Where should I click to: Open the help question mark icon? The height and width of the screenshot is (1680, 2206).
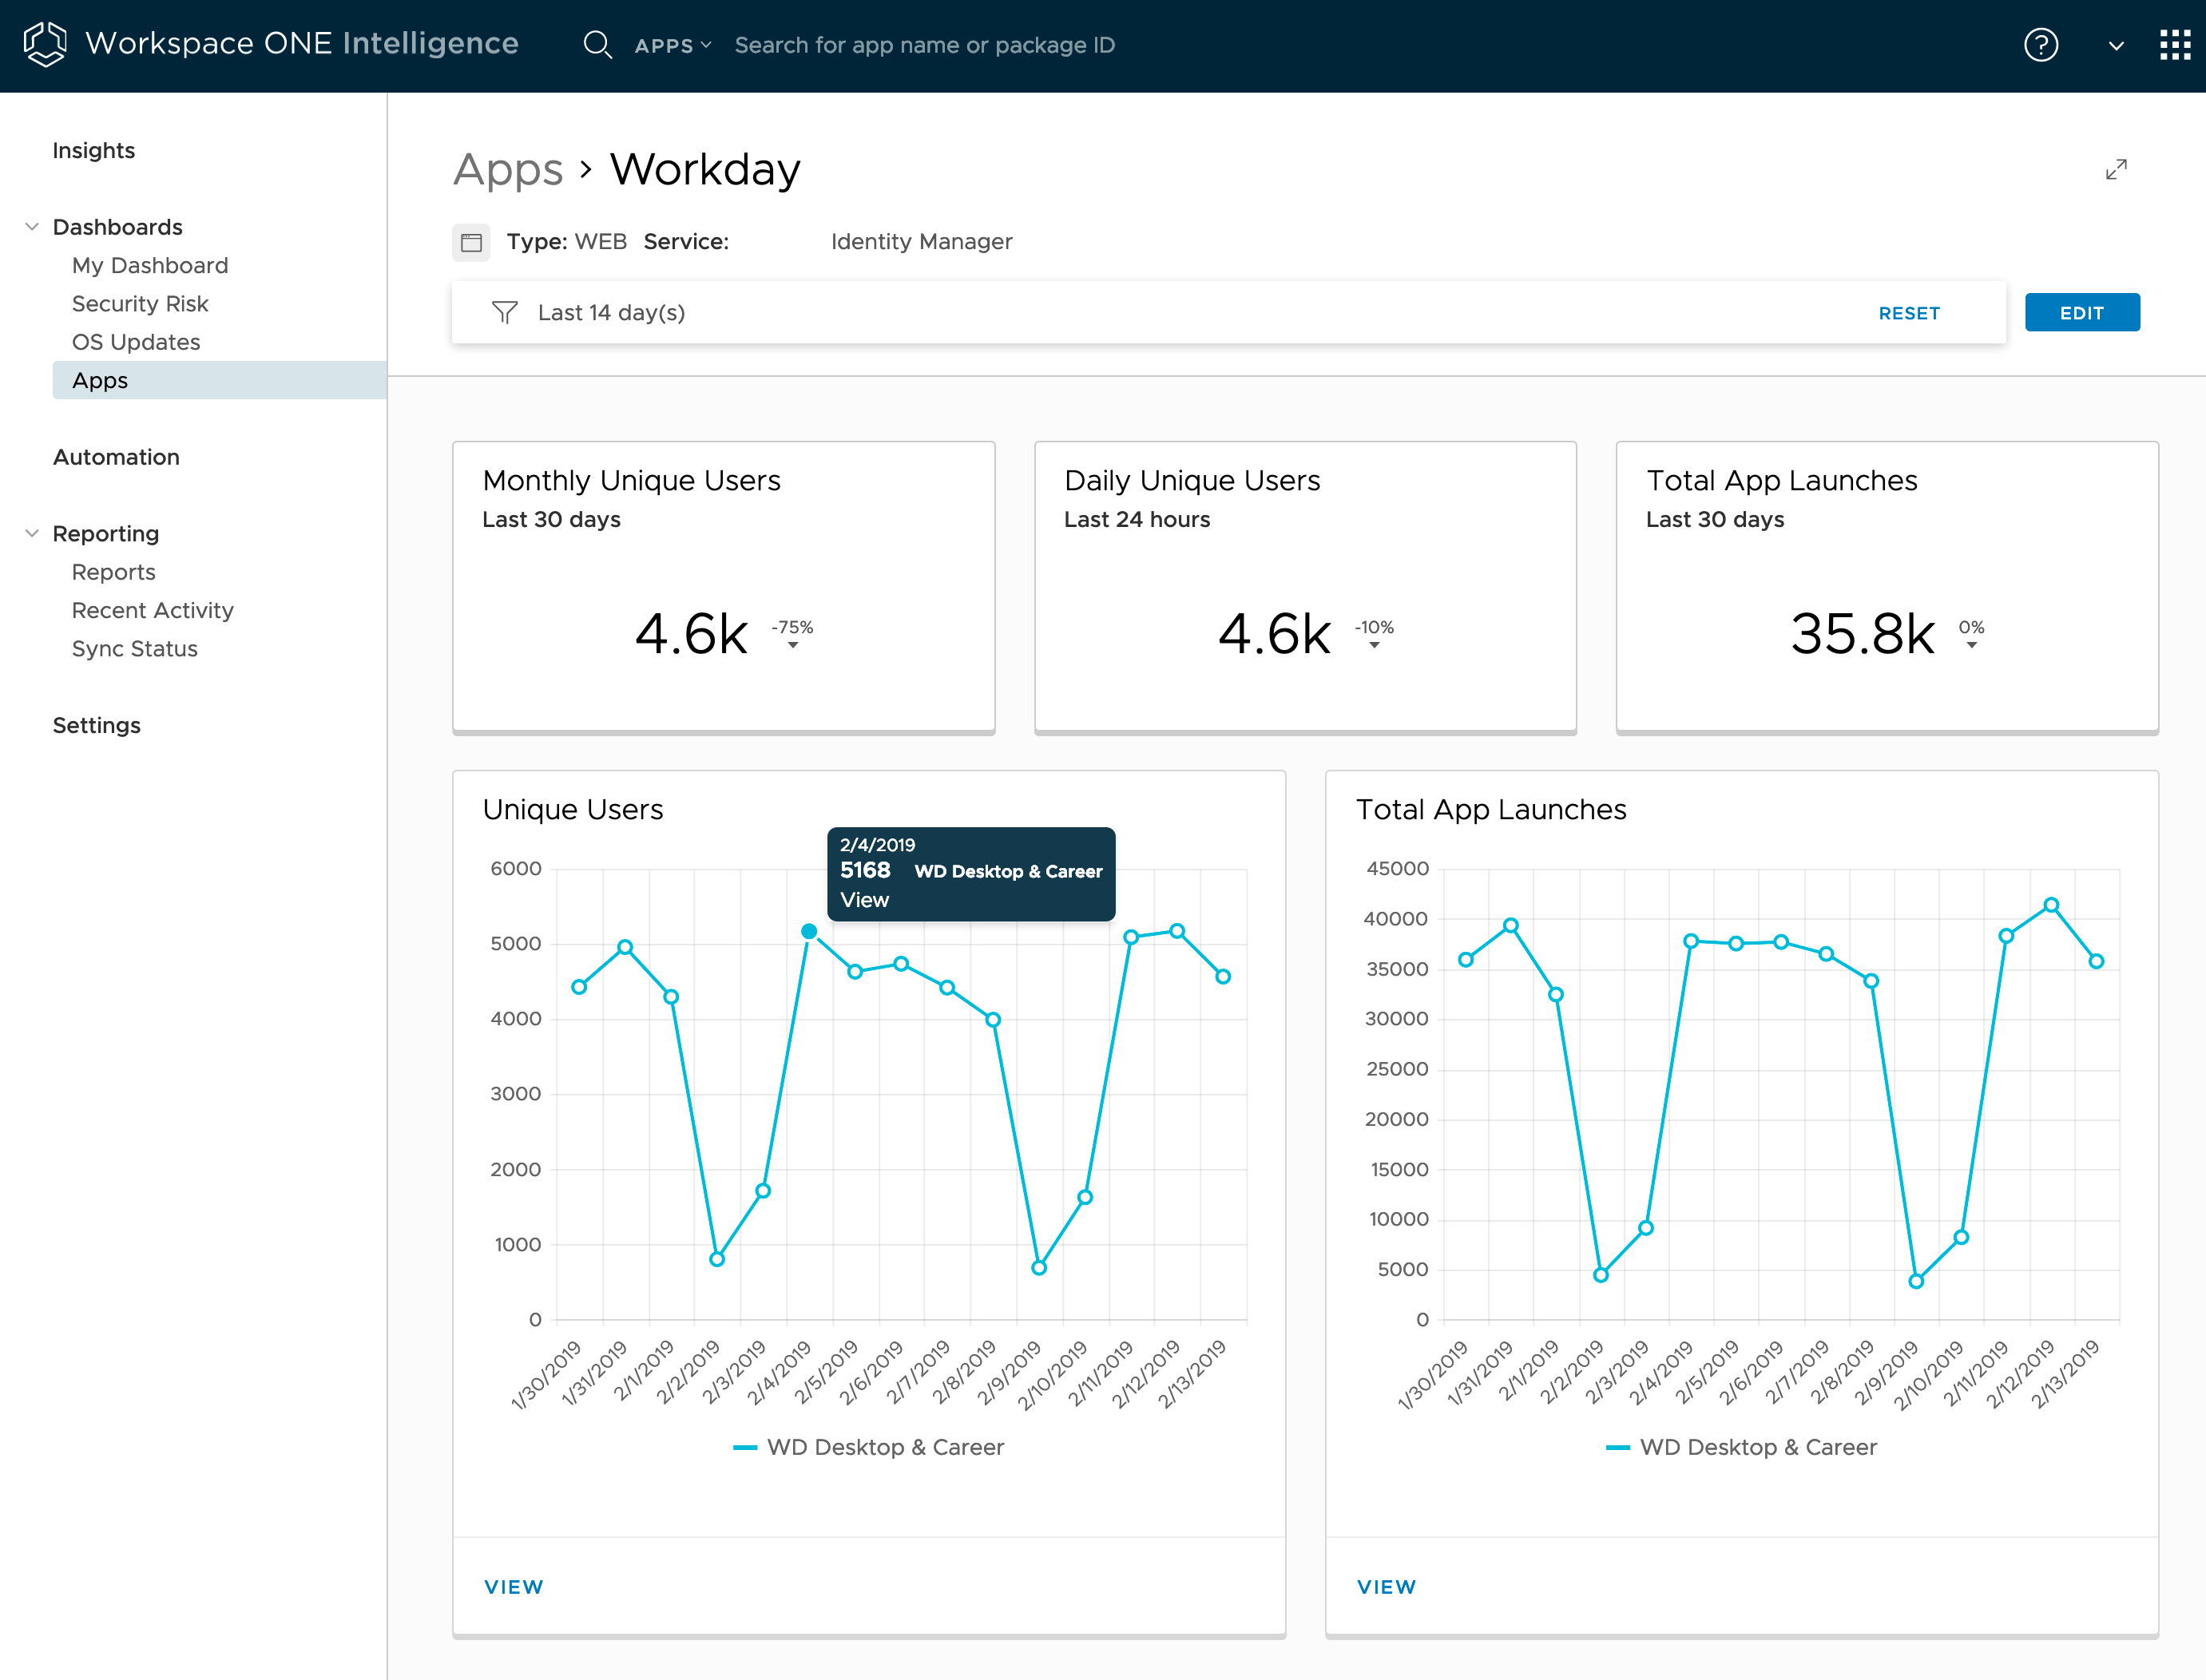coord(2040,45)
